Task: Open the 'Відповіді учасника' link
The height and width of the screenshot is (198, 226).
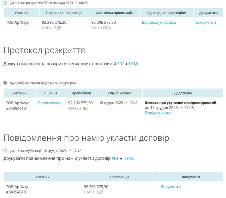Action: [159, 22]
